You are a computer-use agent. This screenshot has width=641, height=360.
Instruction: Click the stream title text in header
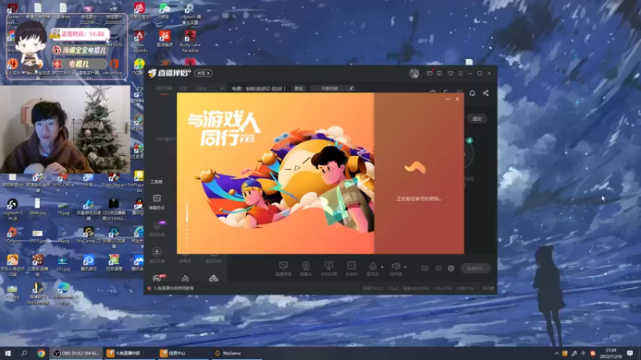coord(259,88)
